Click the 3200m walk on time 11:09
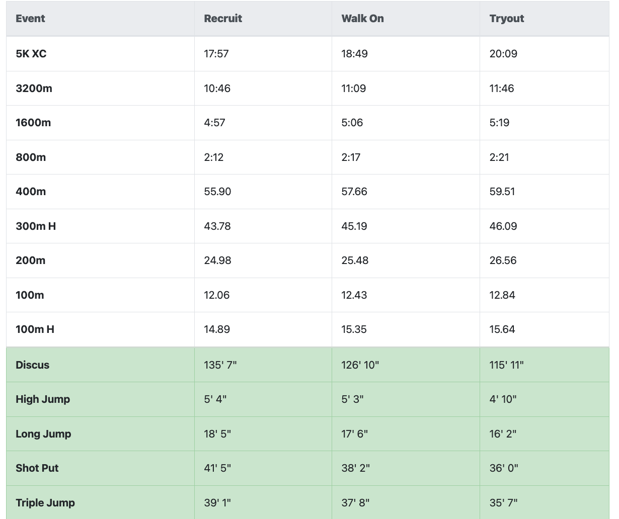Image resolution: width=619 pixels, height=519 pixels. (354, 89)
